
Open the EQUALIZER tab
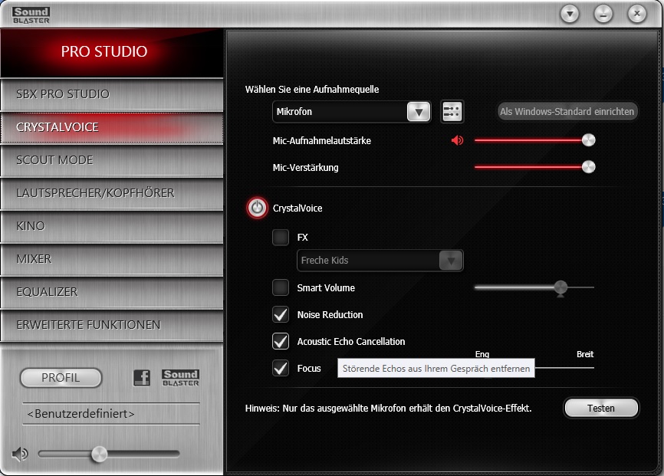tap(112, 293)
